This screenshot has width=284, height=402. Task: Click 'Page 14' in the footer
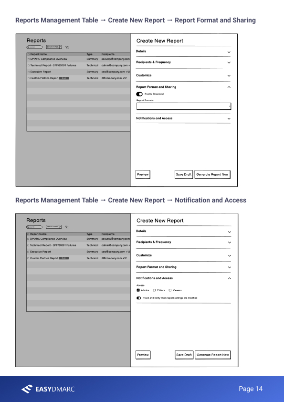pyautogui.click(x=251, y=389)
